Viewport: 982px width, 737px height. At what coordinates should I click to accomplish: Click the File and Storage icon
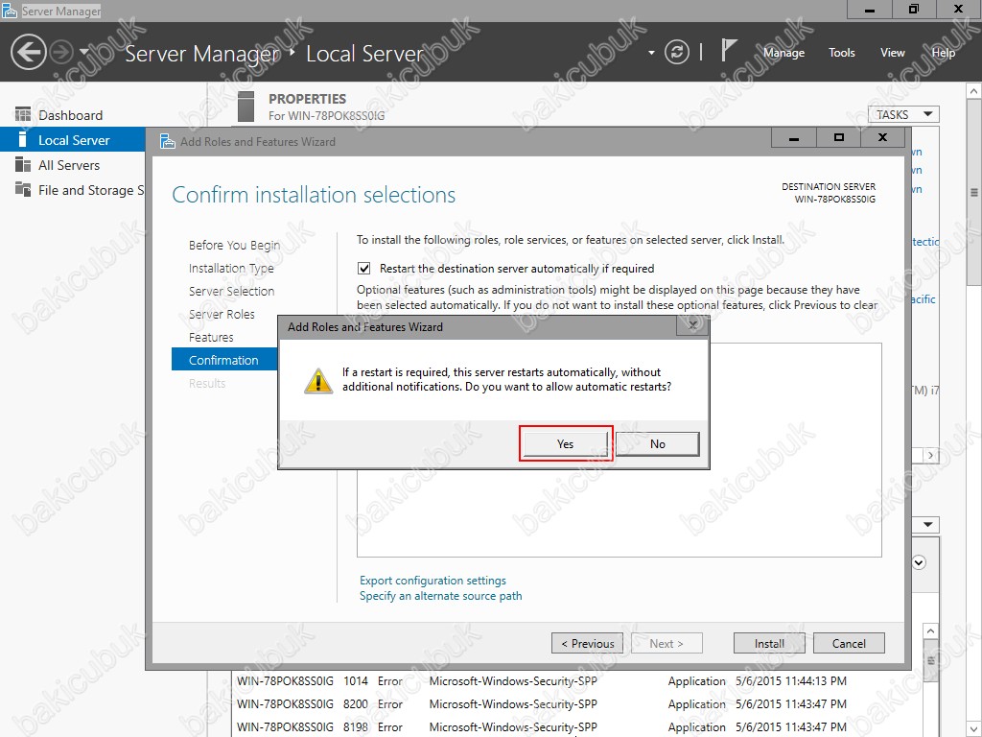[23, 189]
